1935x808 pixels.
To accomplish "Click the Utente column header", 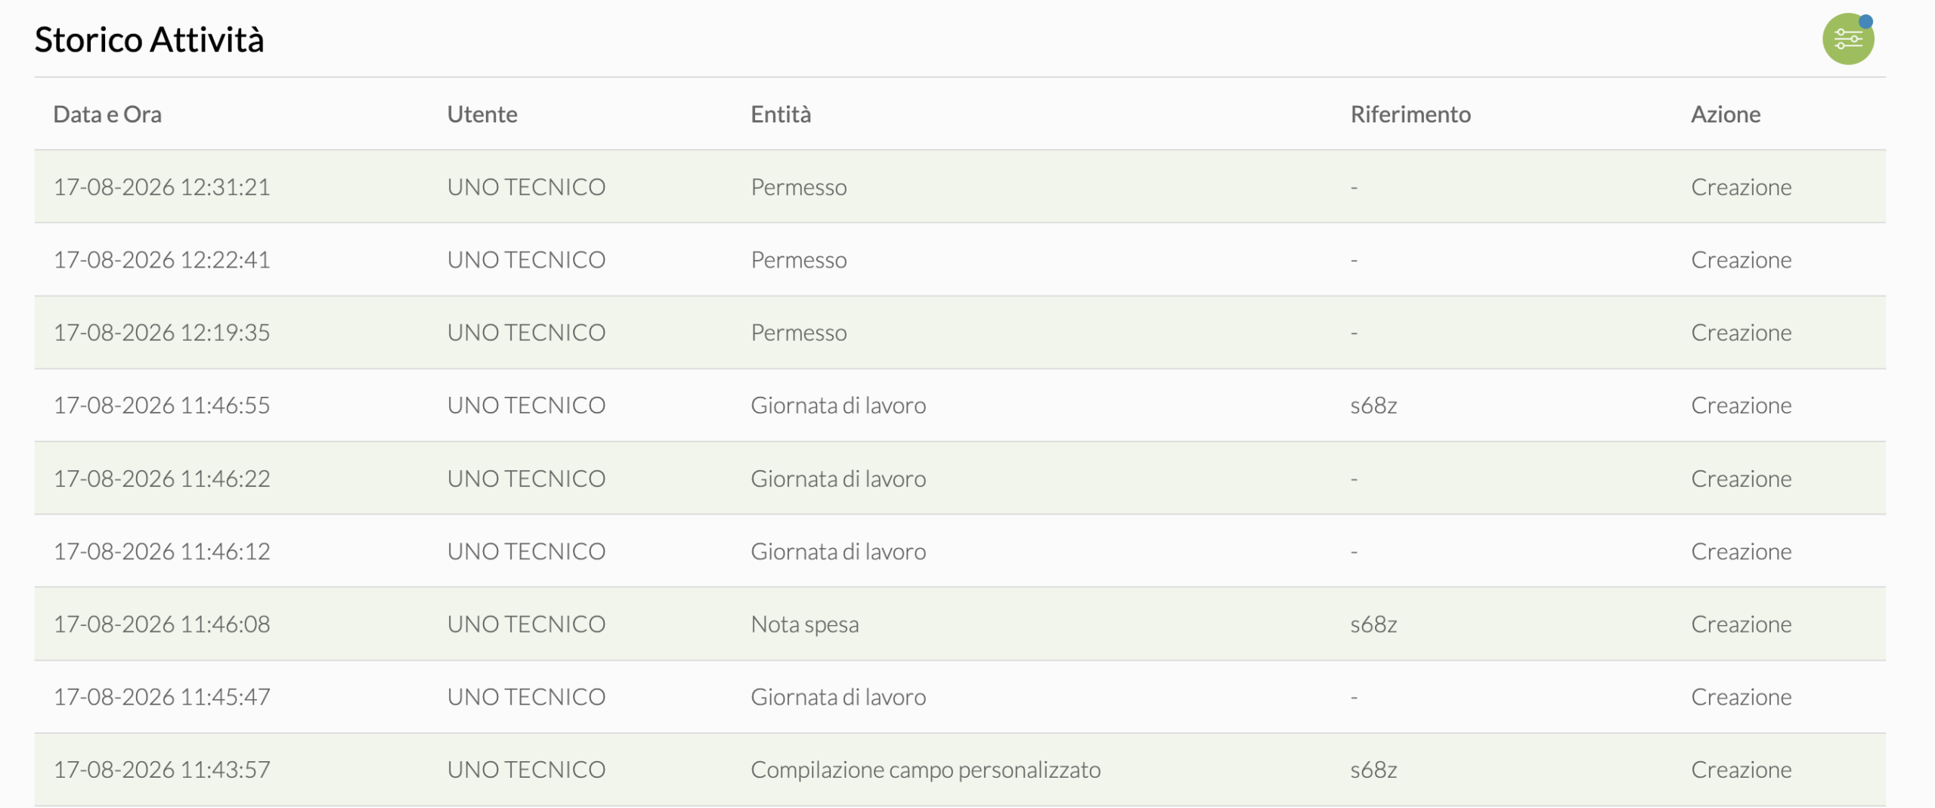I will point(482,114).
